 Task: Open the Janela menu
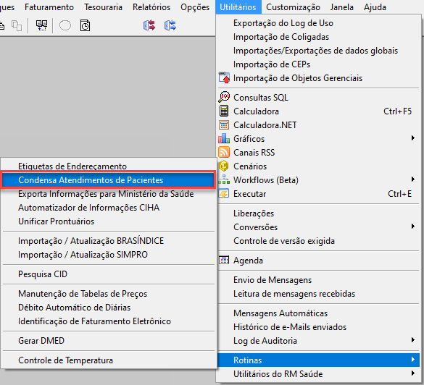pos(342,7)
